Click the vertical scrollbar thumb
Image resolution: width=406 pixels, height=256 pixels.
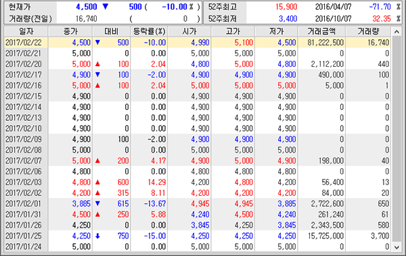coord(397,139)
